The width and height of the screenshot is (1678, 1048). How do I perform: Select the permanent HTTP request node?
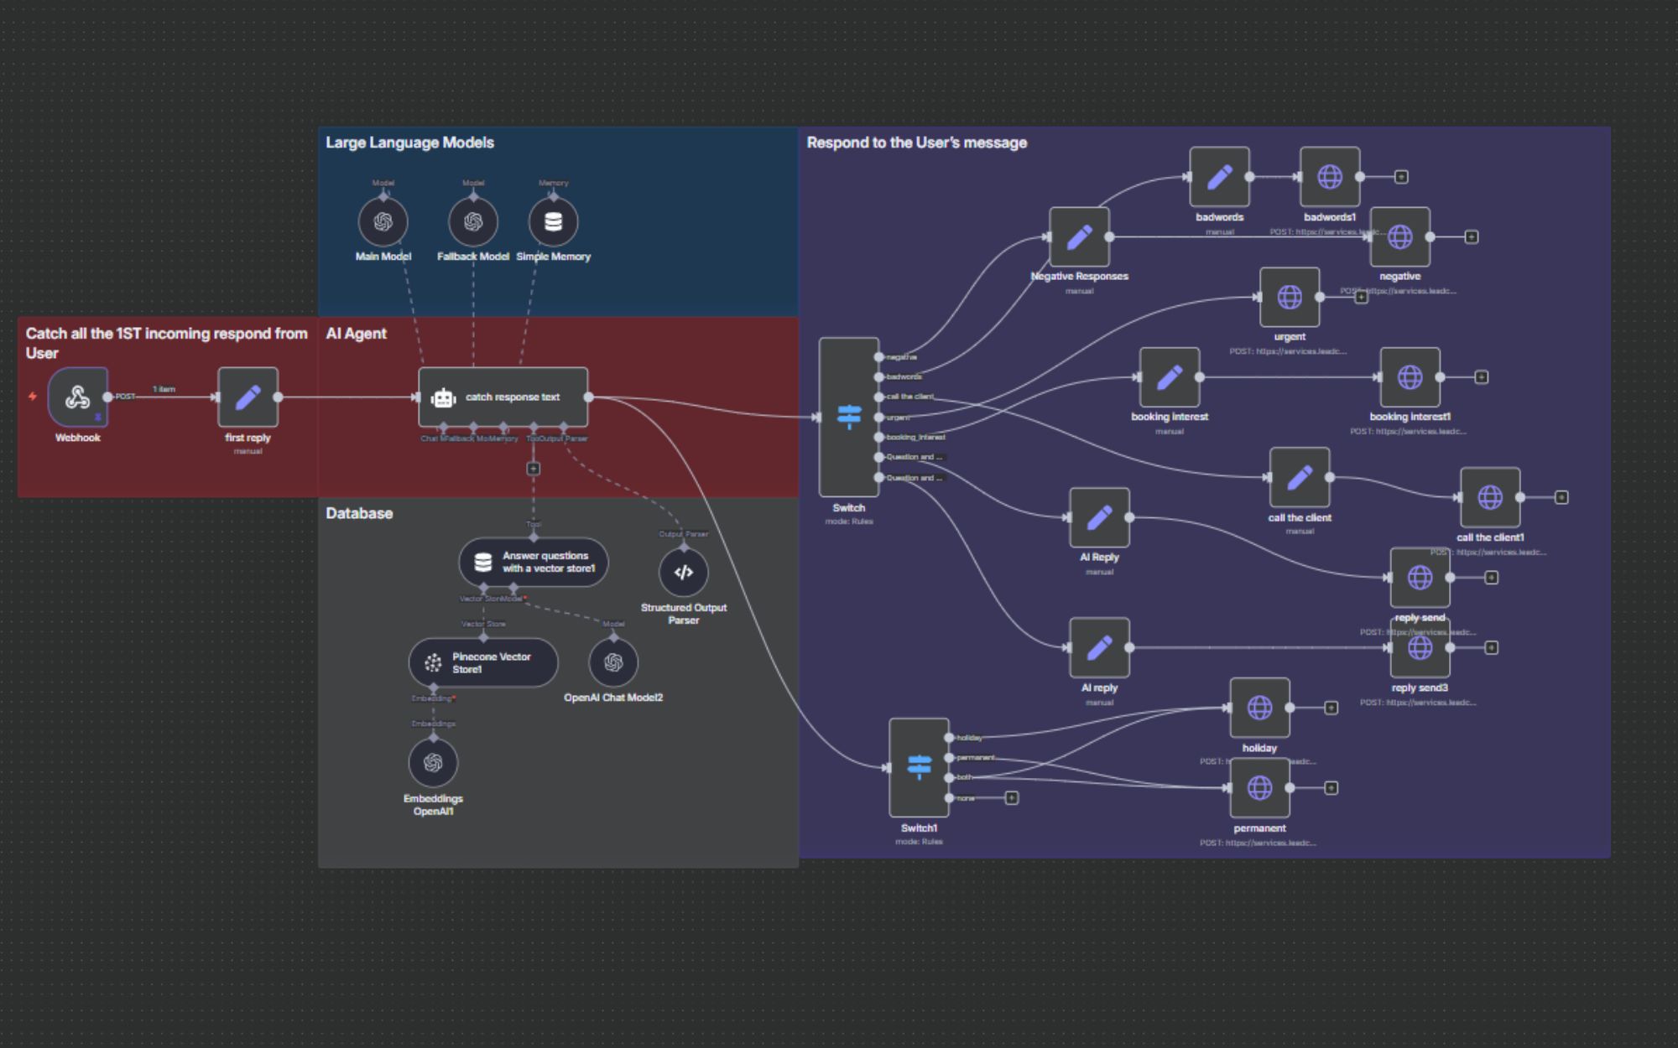pos(1259,788)
